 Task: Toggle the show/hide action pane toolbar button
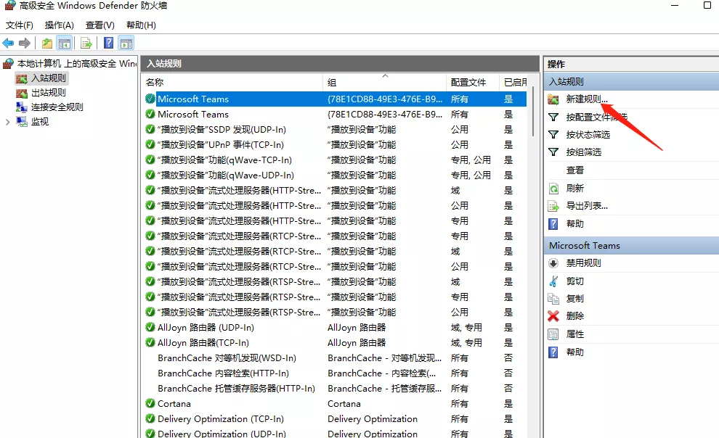point(126,44)
